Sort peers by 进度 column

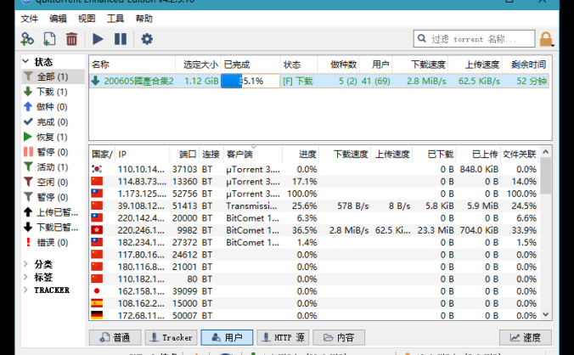pyautogui.click(x=301, y=154)
